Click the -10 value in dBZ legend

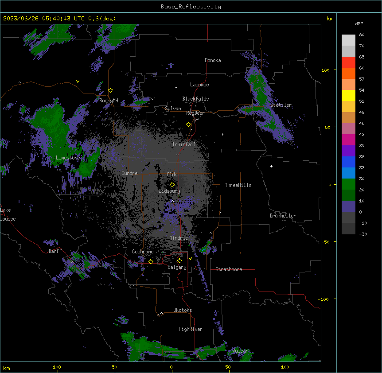point(363,223)
